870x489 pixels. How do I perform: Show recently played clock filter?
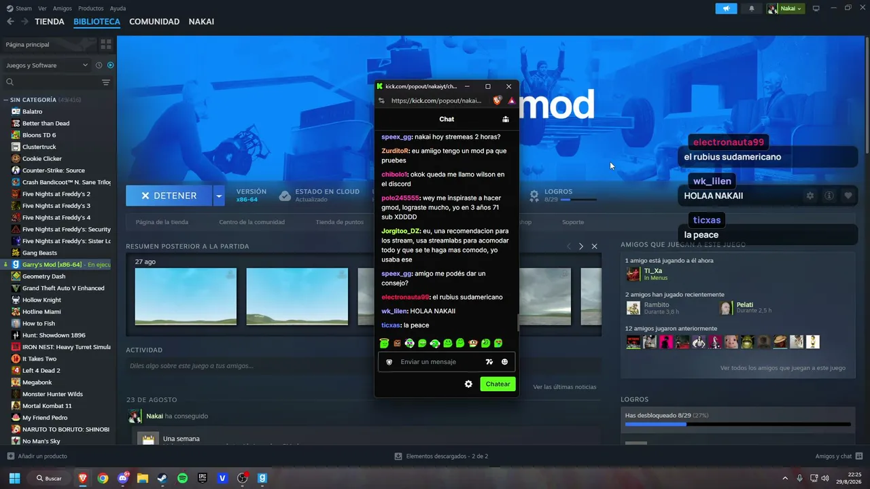[x=99, y=65]
